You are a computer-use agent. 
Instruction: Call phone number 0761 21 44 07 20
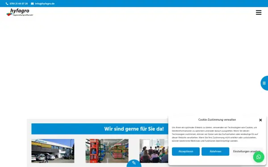pyautogui.click(x=19, y=4)
